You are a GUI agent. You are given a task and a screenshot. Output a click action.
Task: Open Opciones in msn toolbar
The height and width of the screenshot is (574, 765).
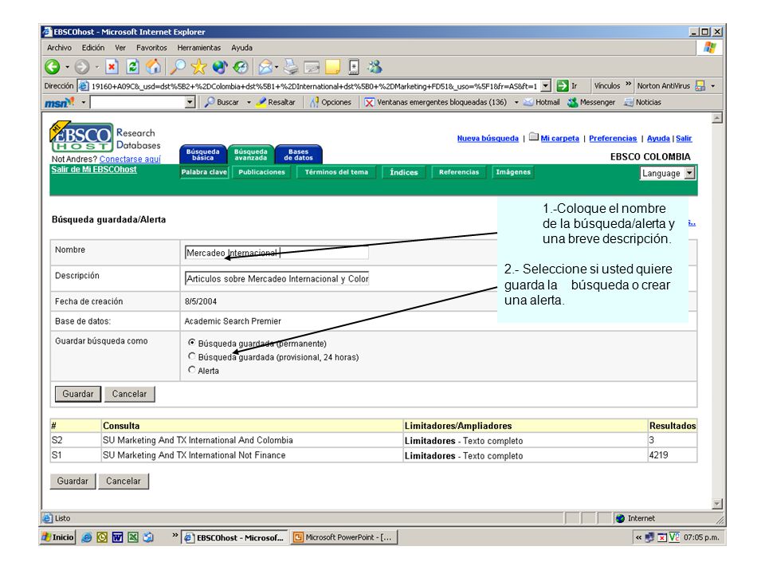(331, 102)
